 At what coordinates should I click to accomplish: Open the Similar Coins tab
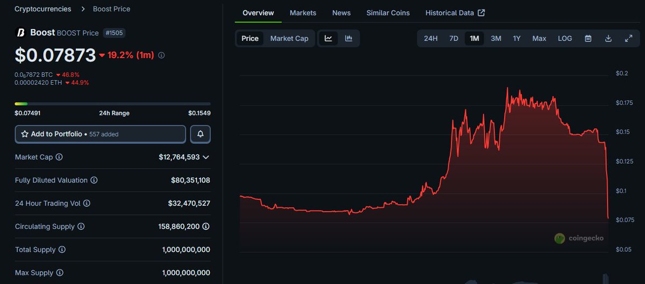click(388, 12)
